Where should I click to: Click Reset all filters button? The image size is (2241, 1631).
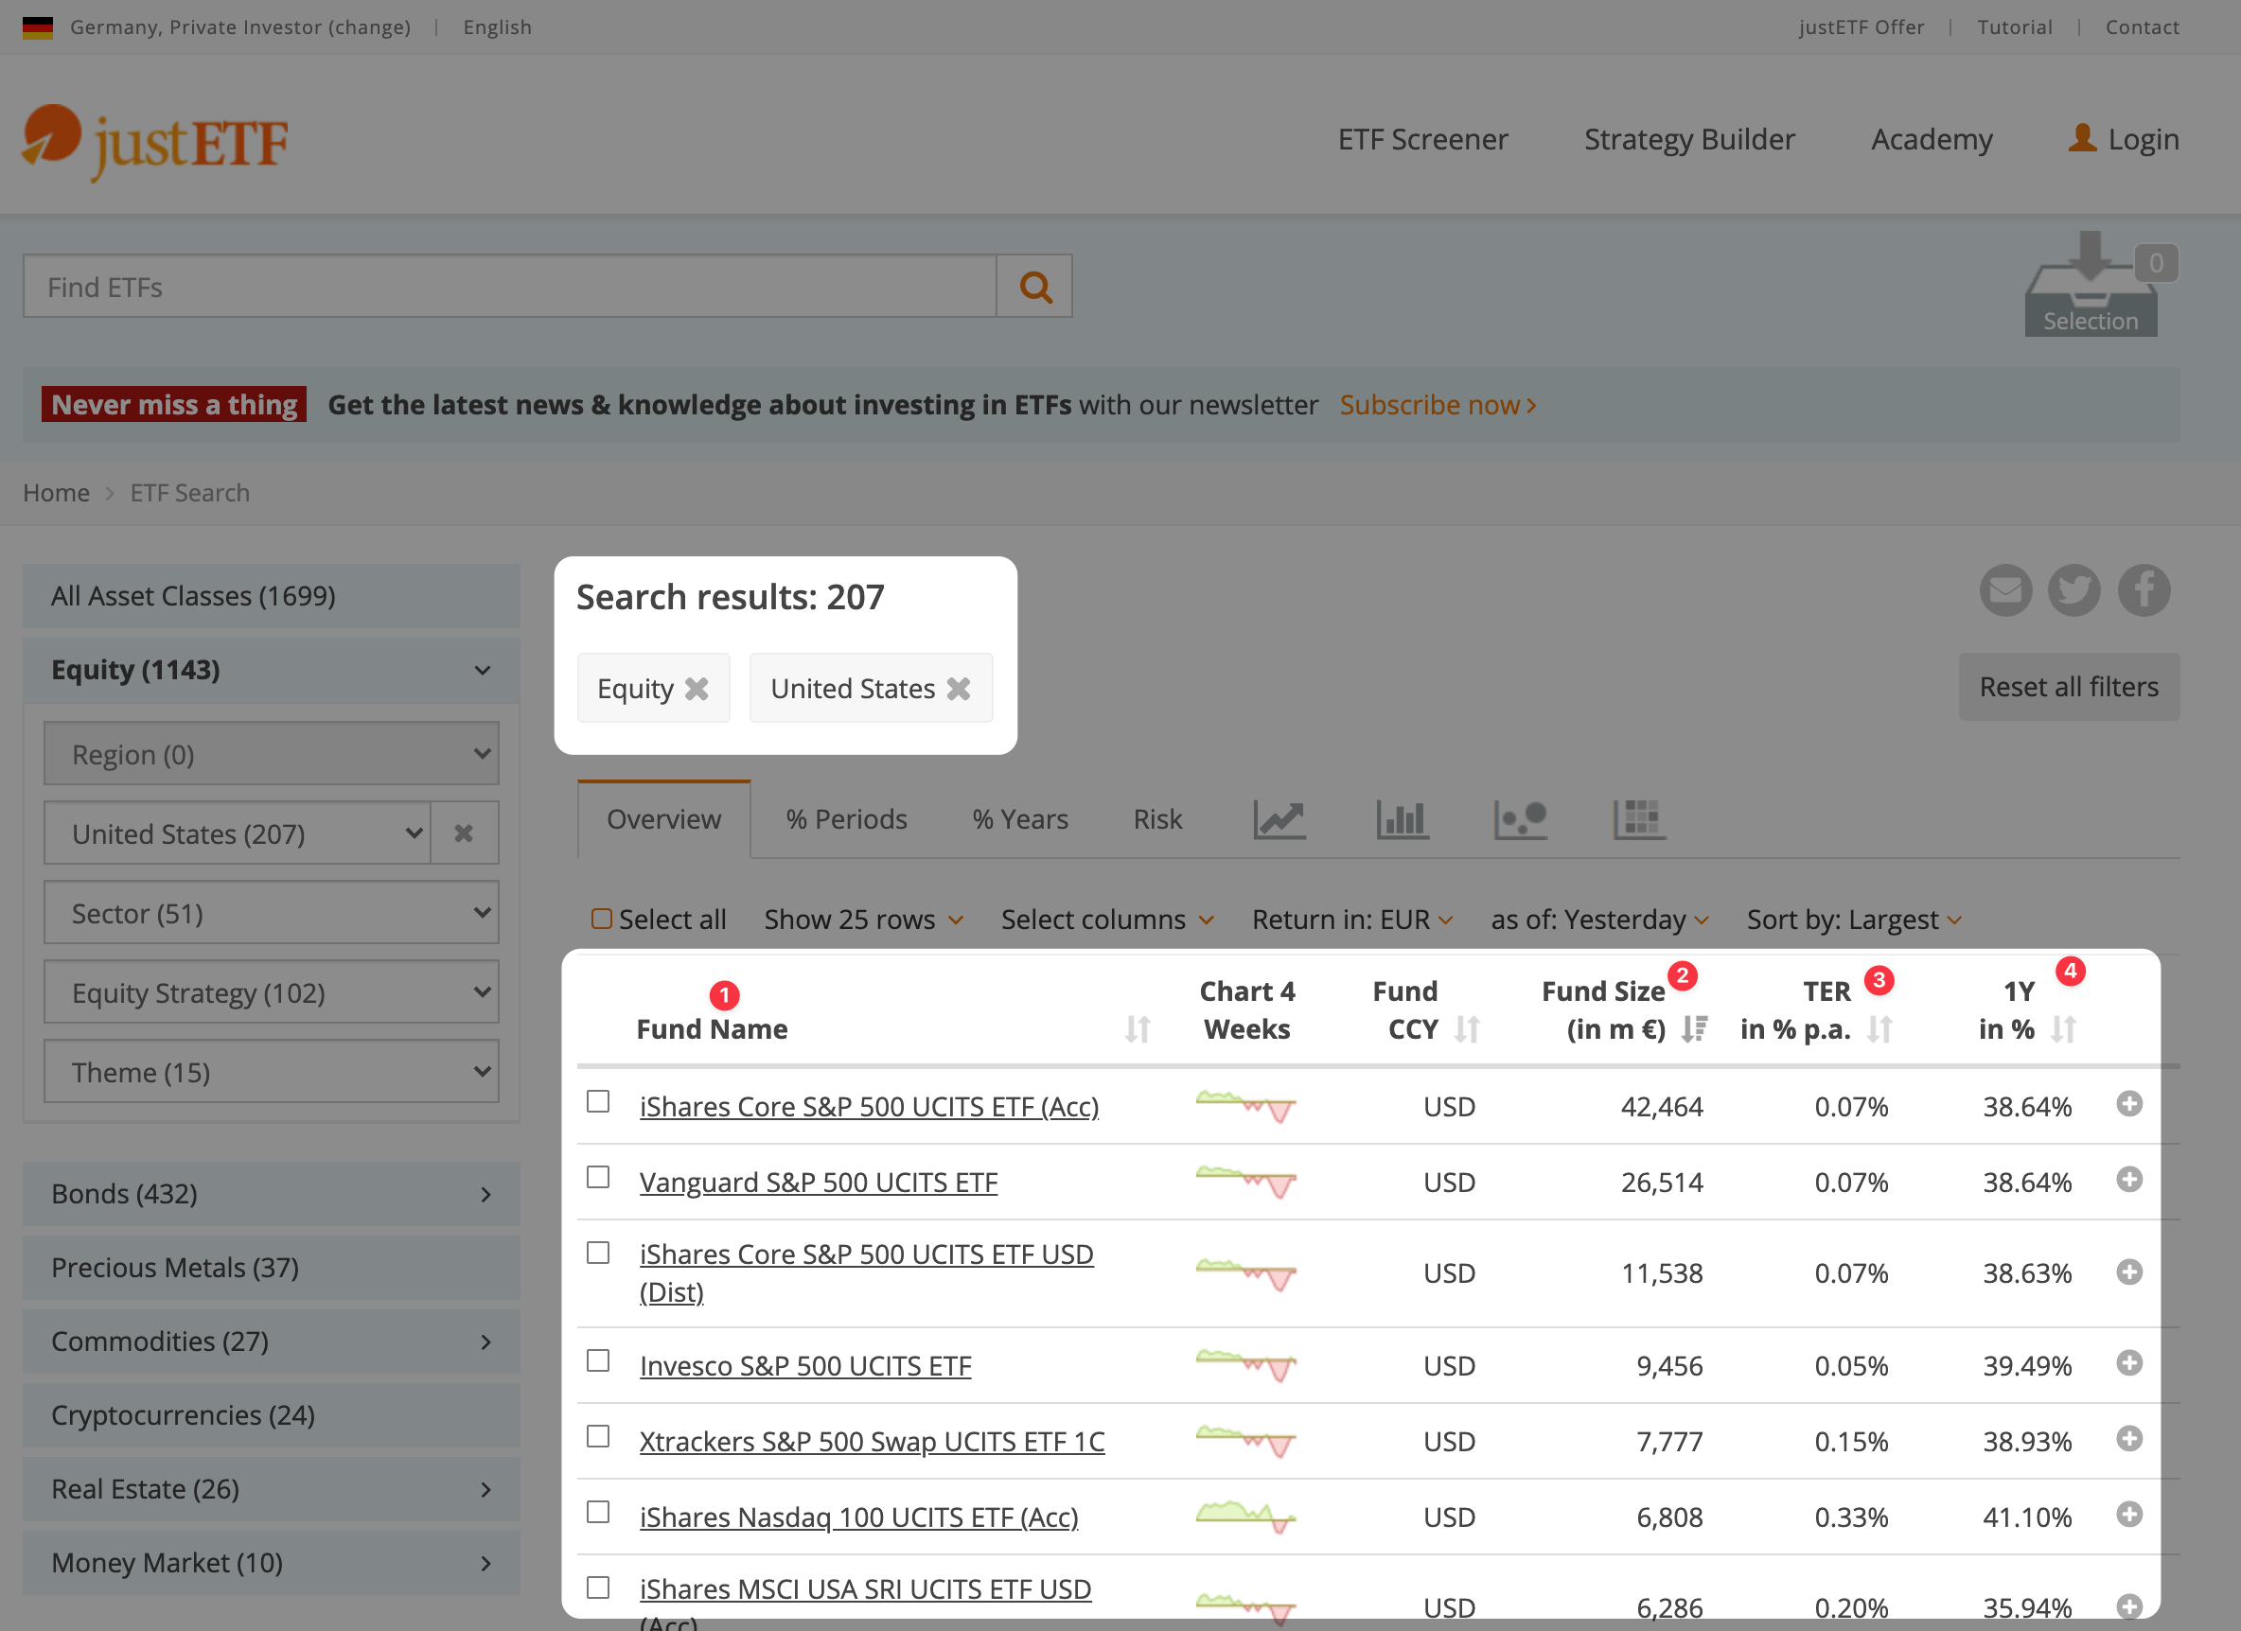[x=2069, y=687]
